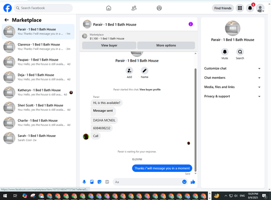Expand Privacy & support section
Viewport: 271px width, 200px height.
click(233, 96)
